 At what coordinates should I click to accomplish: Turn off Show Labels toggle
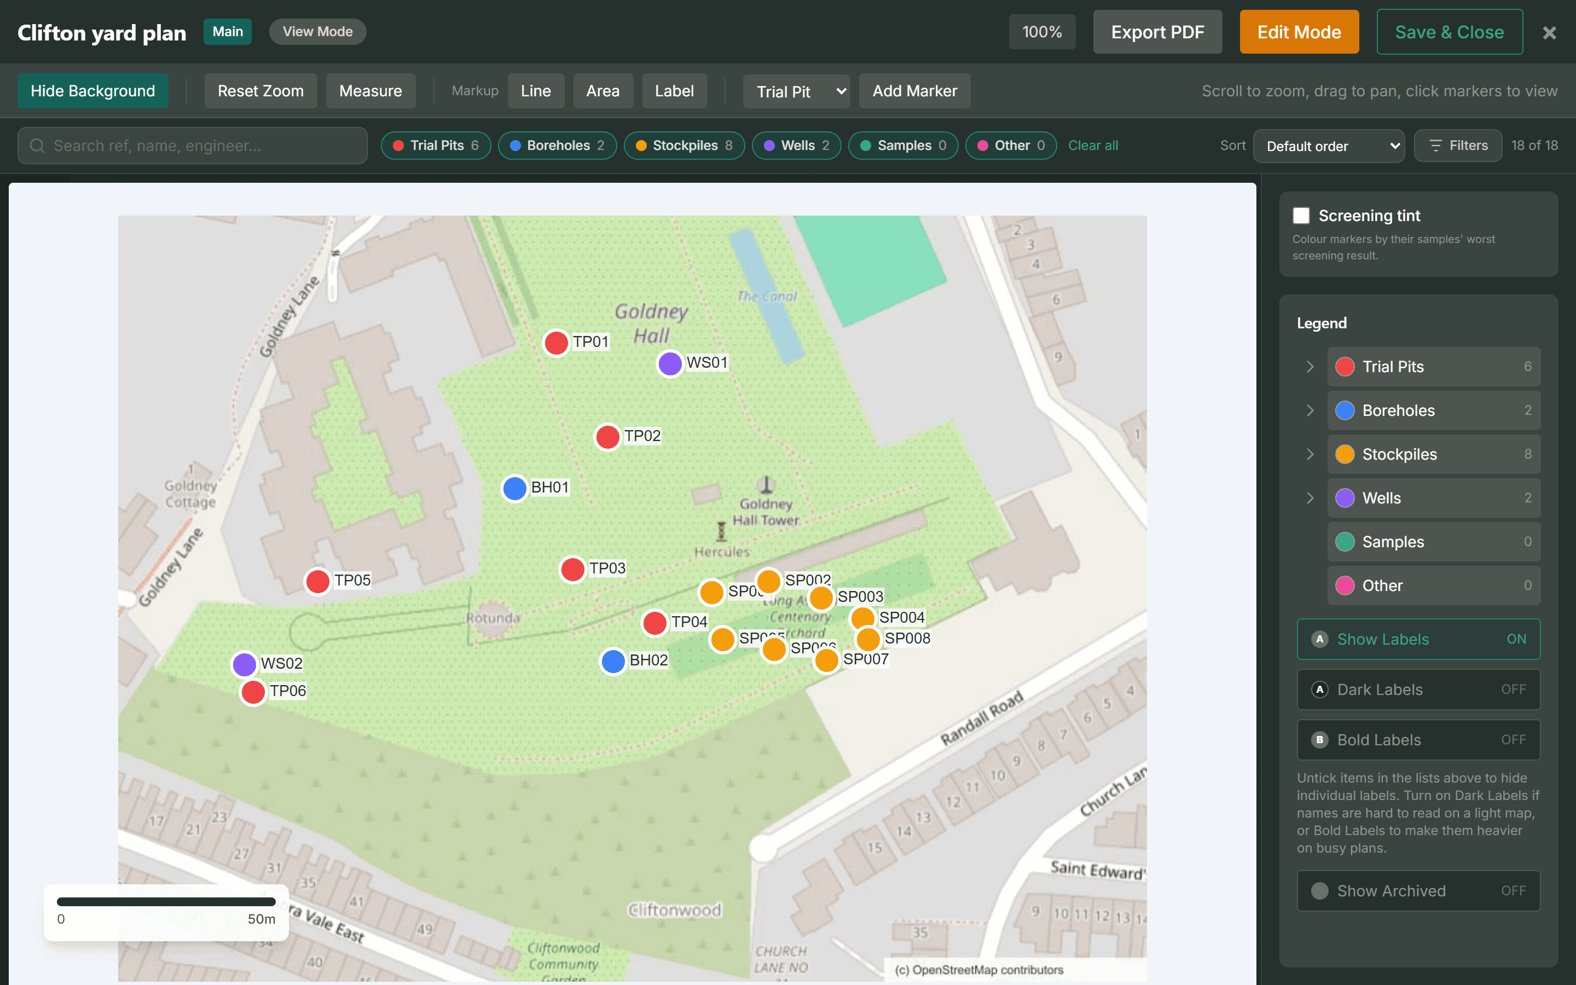click(x=1418, y=639)
